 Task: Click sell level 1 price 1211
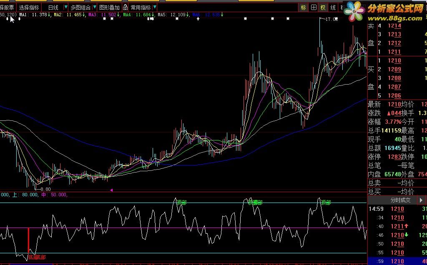(x=394, y=52)
